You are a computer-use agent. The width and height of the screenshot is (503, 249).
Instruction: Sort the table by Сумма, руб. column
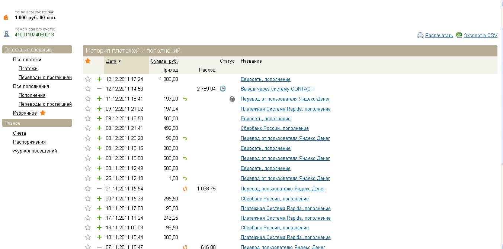click(x=164, y=61)
